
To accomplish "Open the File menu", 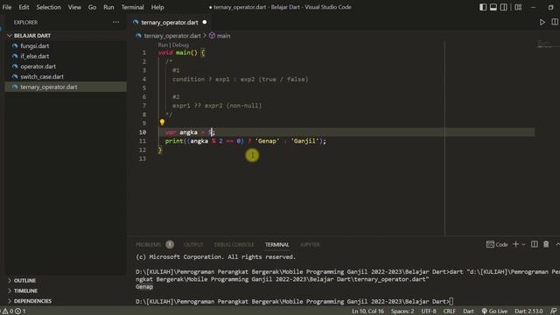I will pos(7,7).
